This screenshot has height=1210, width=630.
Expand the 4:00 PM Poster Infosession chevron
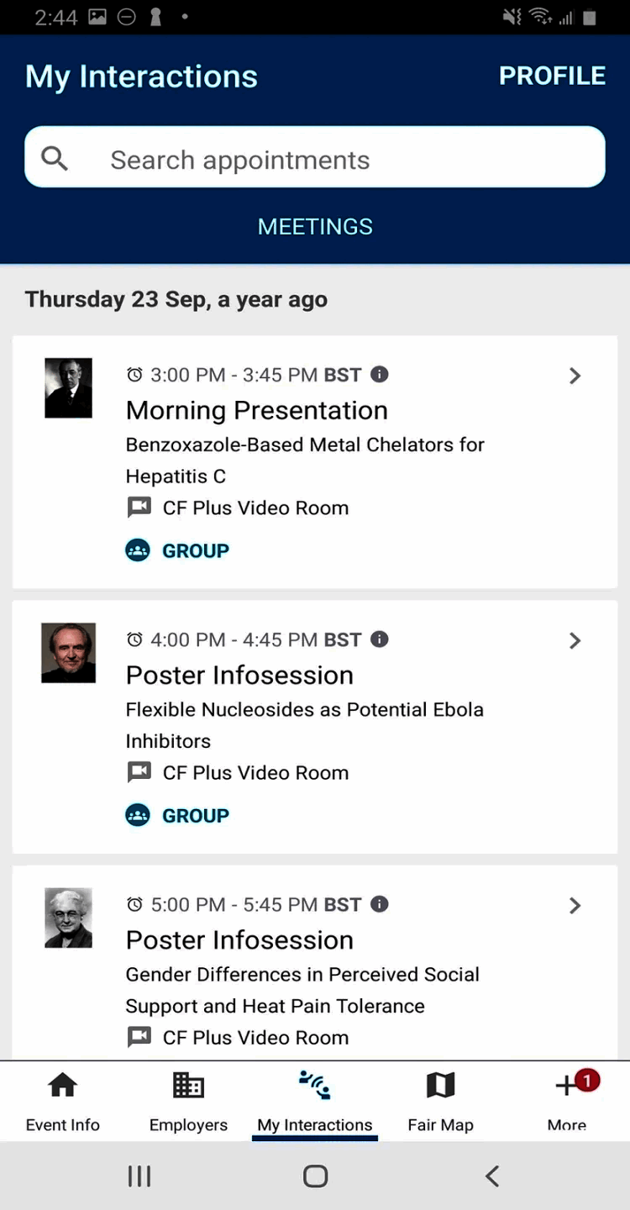(575, 640)
